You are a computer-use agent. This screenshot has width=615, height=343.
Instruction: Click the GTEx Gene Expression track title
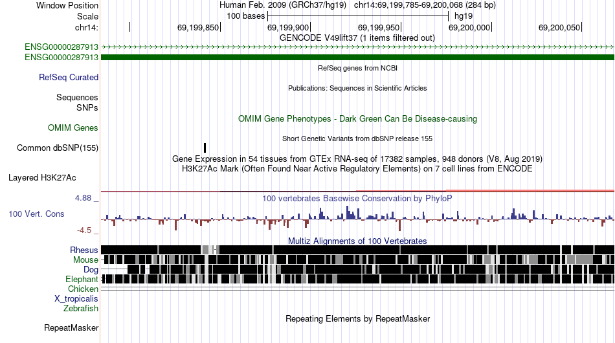[357, 159]
